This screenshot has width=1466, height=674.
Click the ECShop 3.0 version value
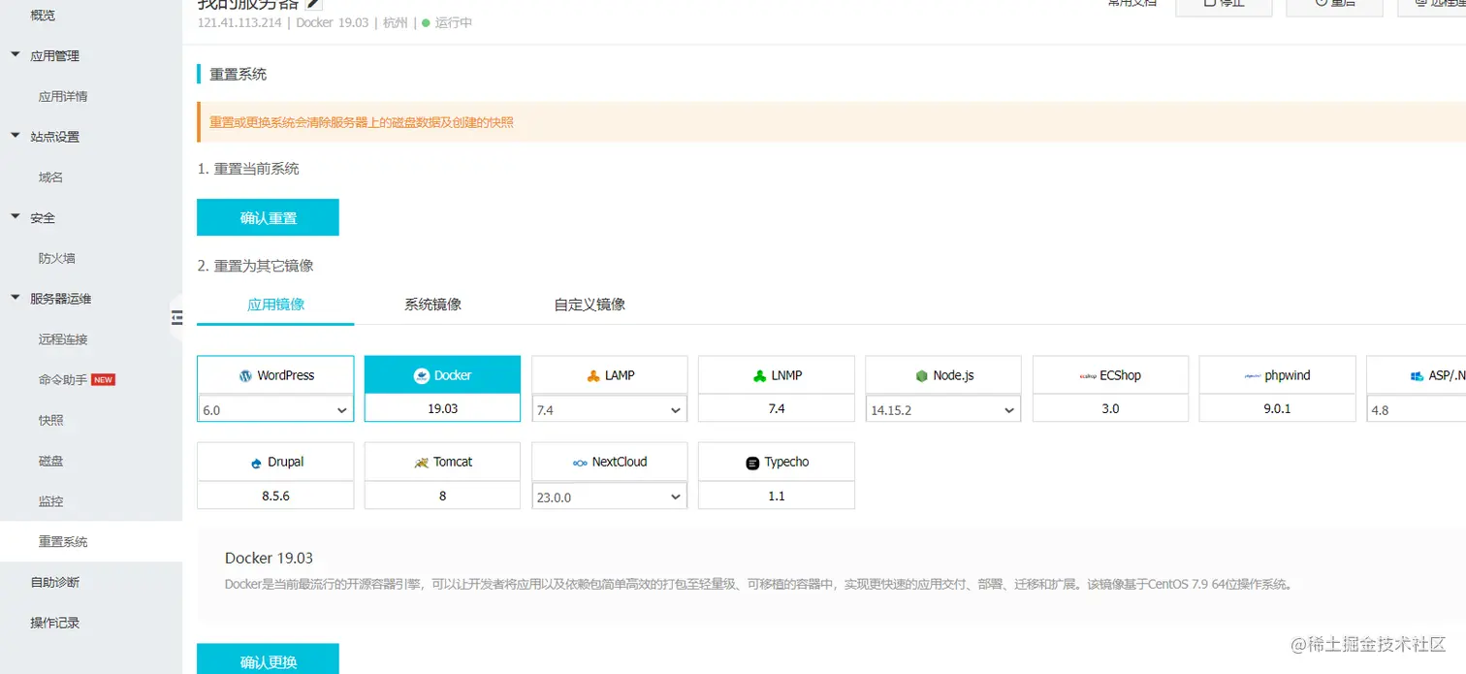(1110, 408)
